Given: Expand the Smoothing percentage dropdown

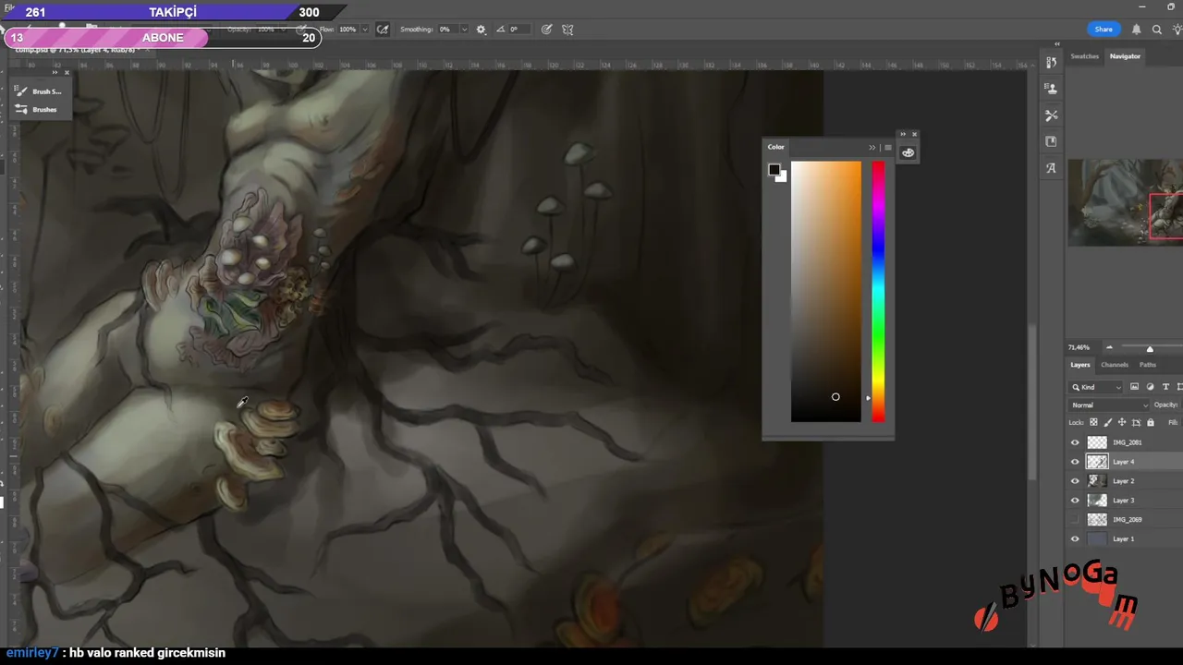Looking at the screenshot, I should (x=464, y=30).
